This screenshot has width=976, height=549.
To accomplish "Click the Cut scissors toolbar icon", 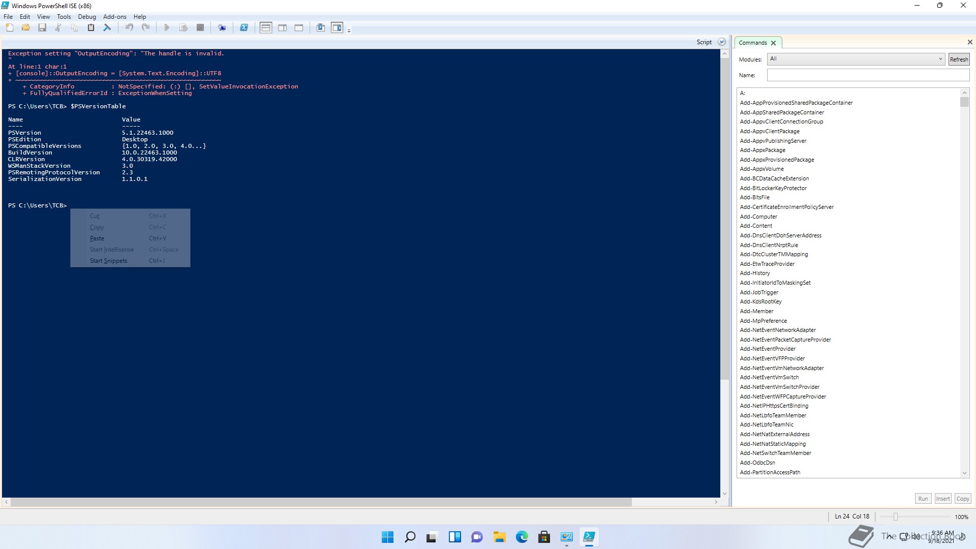I will click(x=58, y=28).
